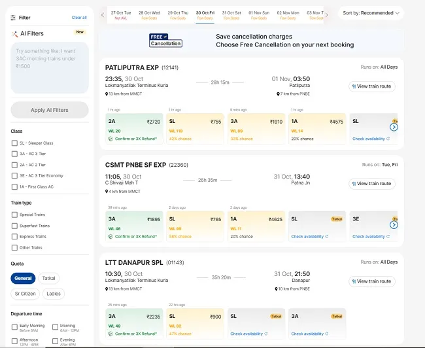Tick 2A - AC 2 Tier checkbox
This screenshot has width=425, height=348.
(x=14, y=165)
